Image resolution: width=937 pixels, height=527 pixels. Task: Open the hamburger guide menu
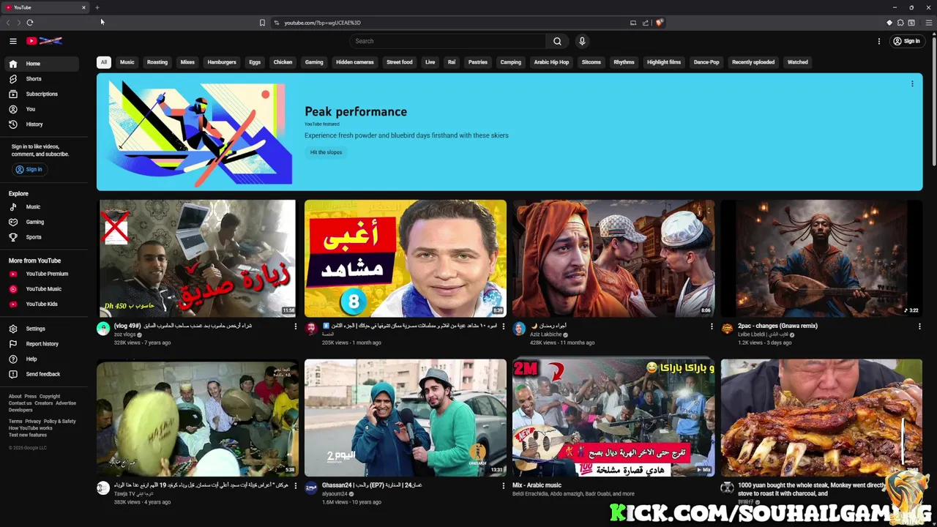tap(12, 41)
